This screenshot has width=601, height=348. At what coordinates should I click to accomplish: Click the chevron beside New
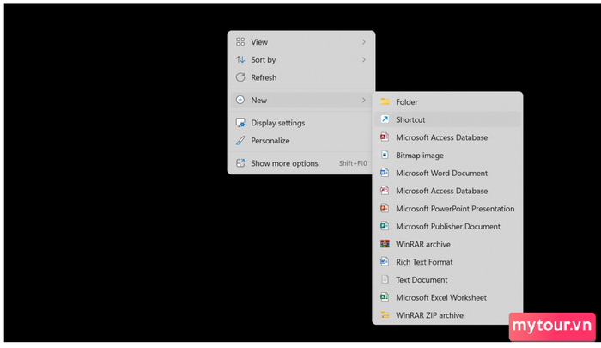(x=364, y=101)
